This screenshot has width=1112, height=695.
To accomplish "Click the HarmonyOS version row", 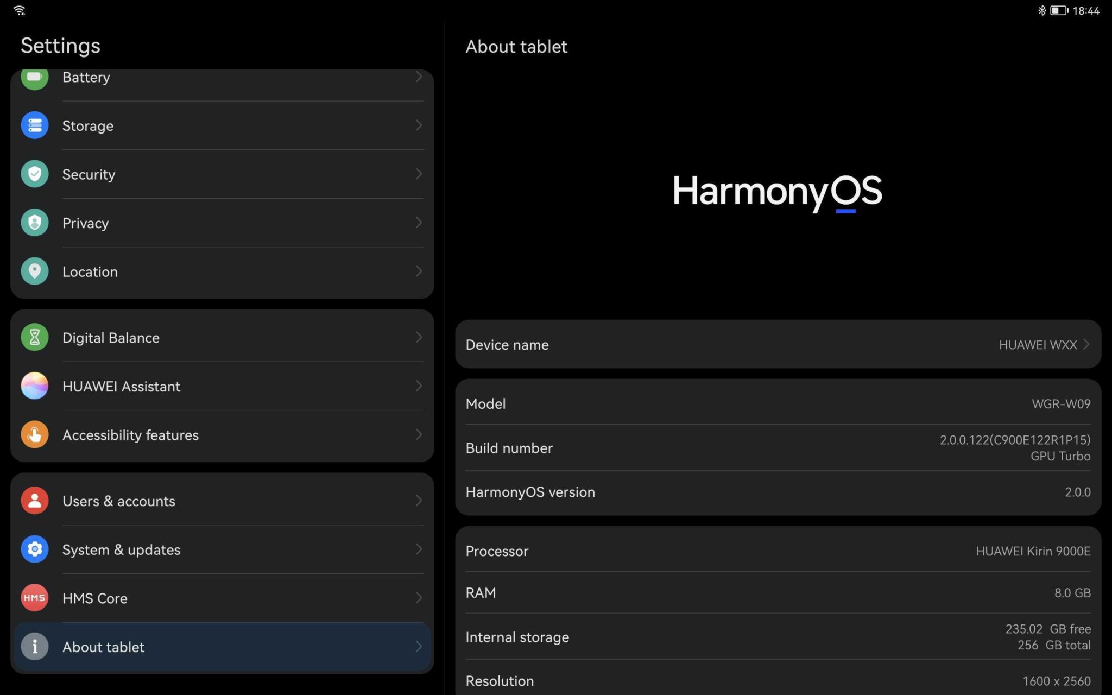I will (776, 492).
